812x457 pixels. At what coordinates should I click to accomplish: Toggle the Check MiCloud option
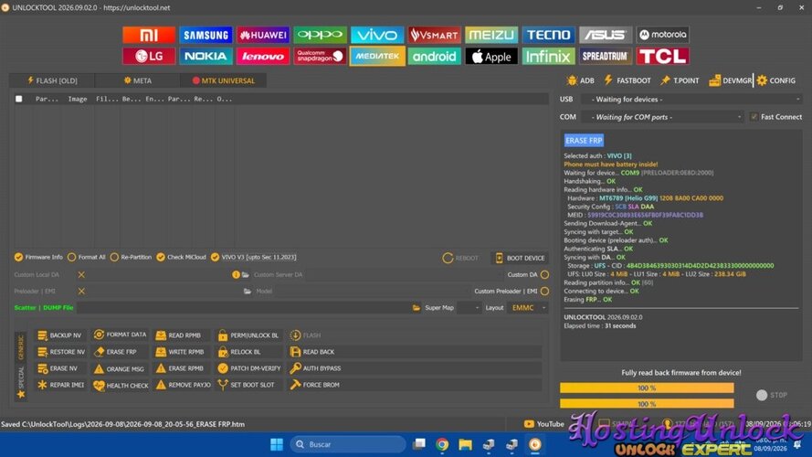(x=181, y=257)
